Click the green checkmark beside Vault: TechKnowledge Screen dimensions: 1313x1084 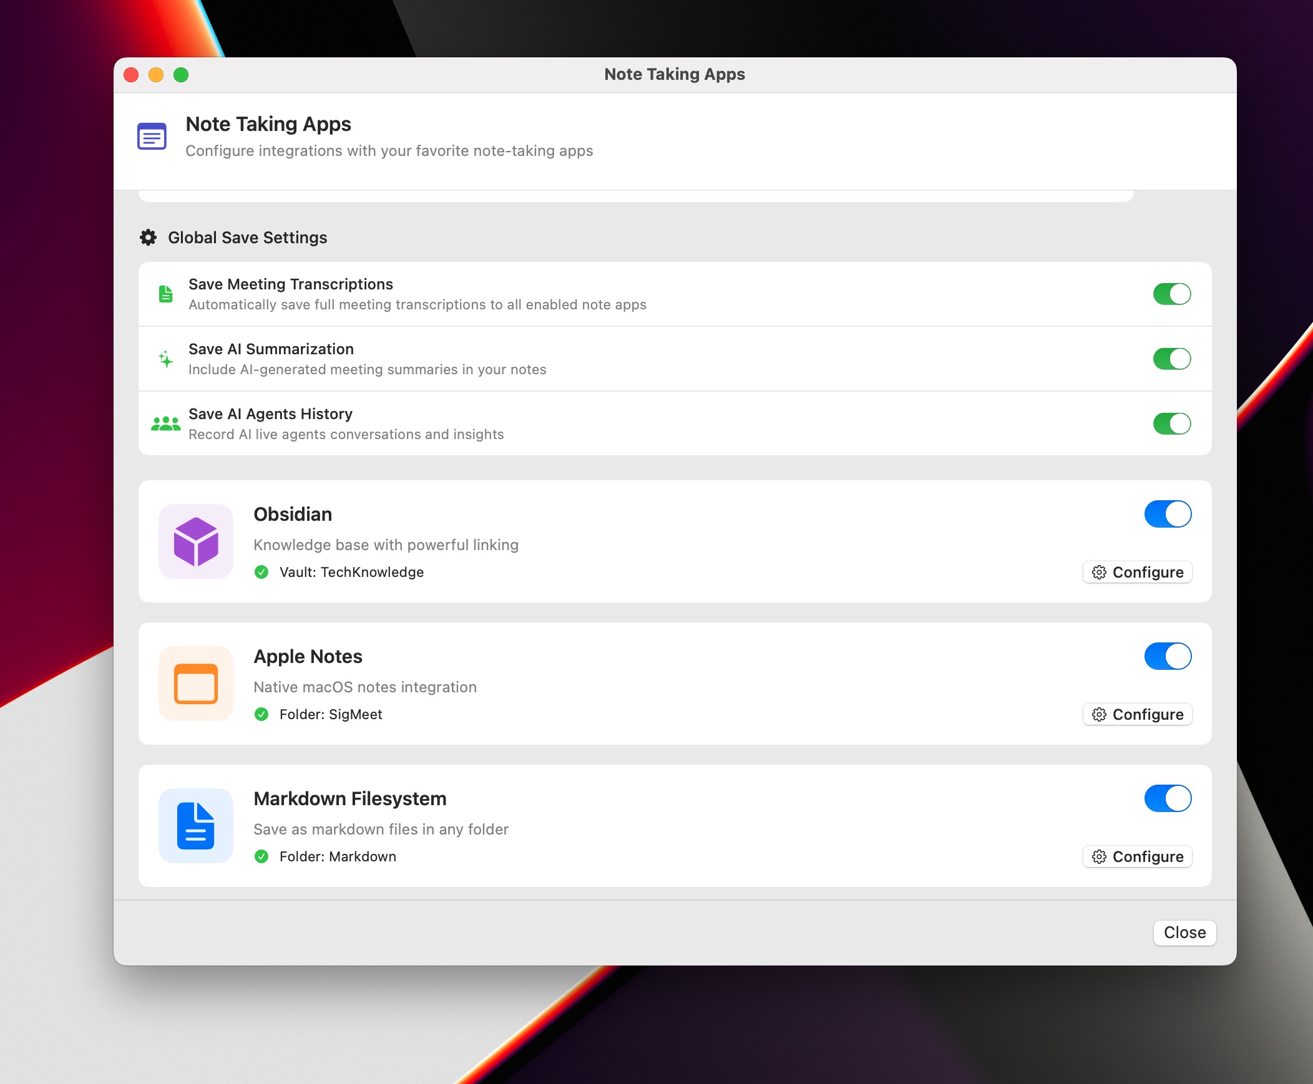(x=261, y=572)
